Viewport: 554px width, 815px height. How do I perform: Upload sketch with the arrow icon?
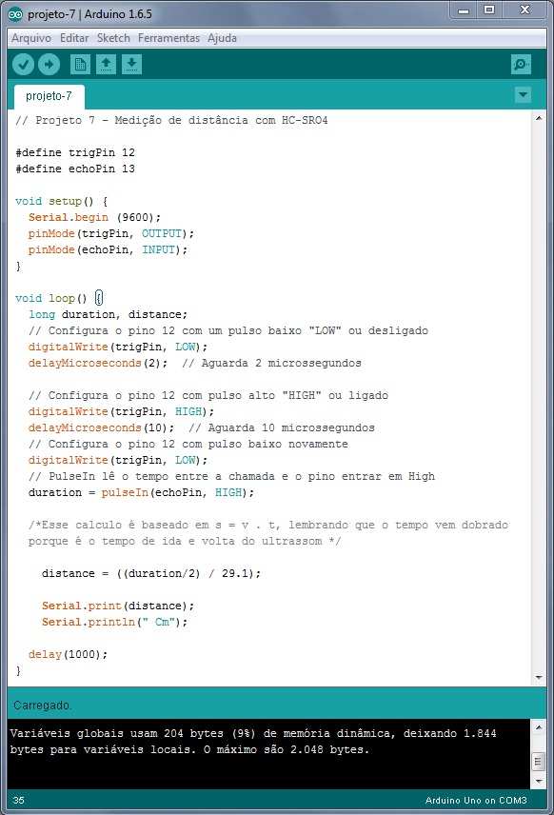tap(49, 65)
